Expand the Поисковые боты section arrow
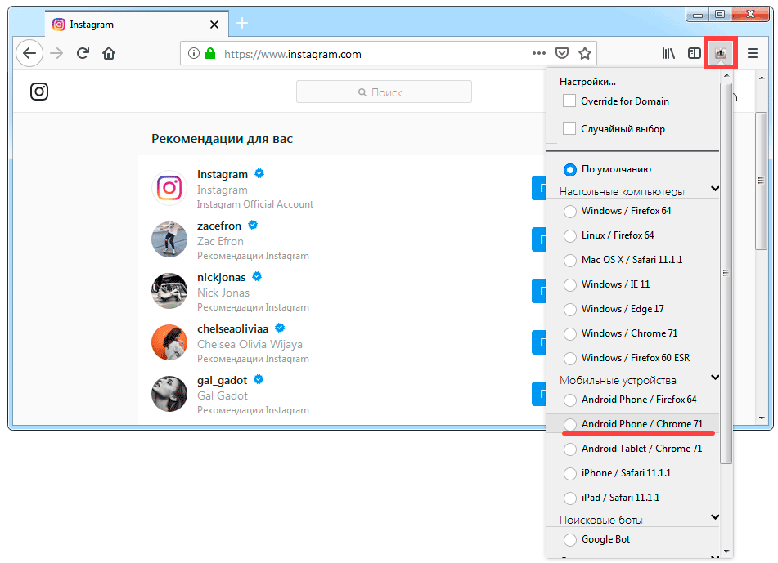The image size is (778, 563). tap(715, 517)
